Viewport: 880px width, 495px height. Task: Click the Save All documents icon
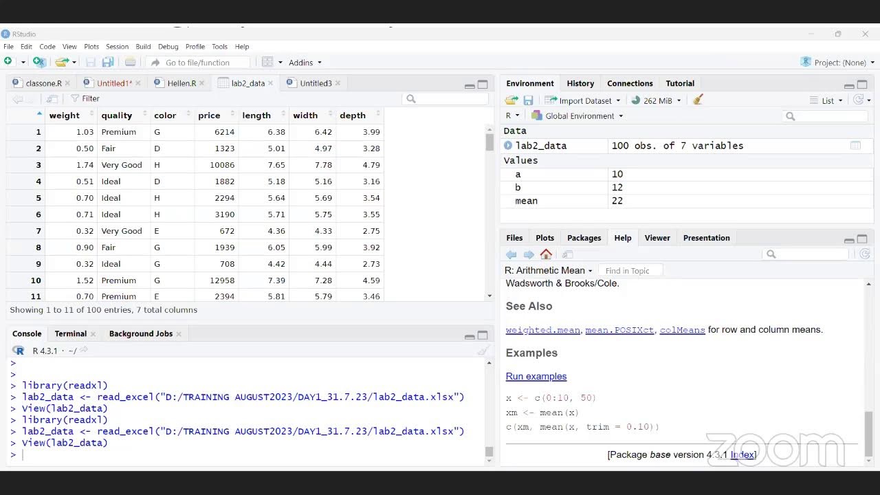tap(108, 62)
